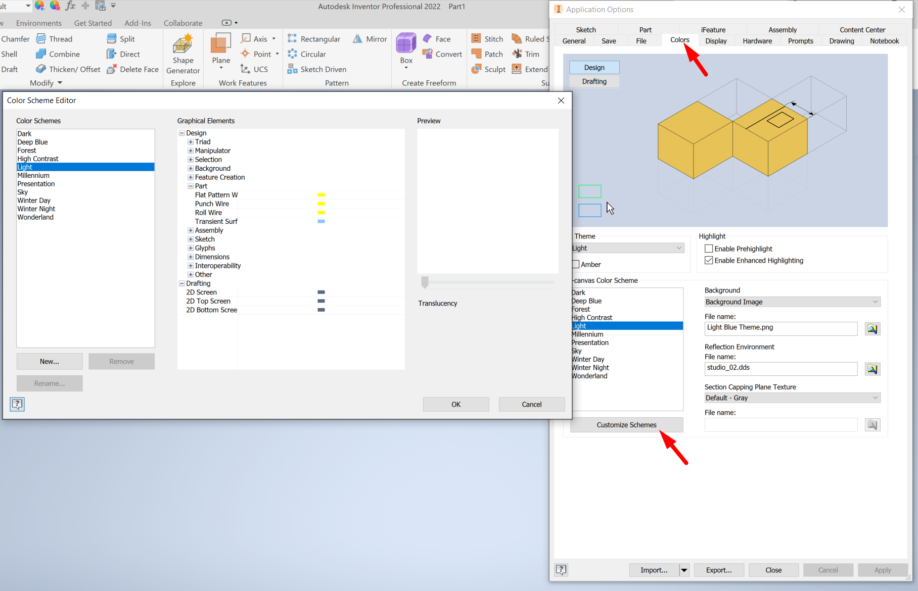Click the Punch Wire yellow color swatch
Image resolution: width=918 pixels, height=591 pixels.
point(322,204)
